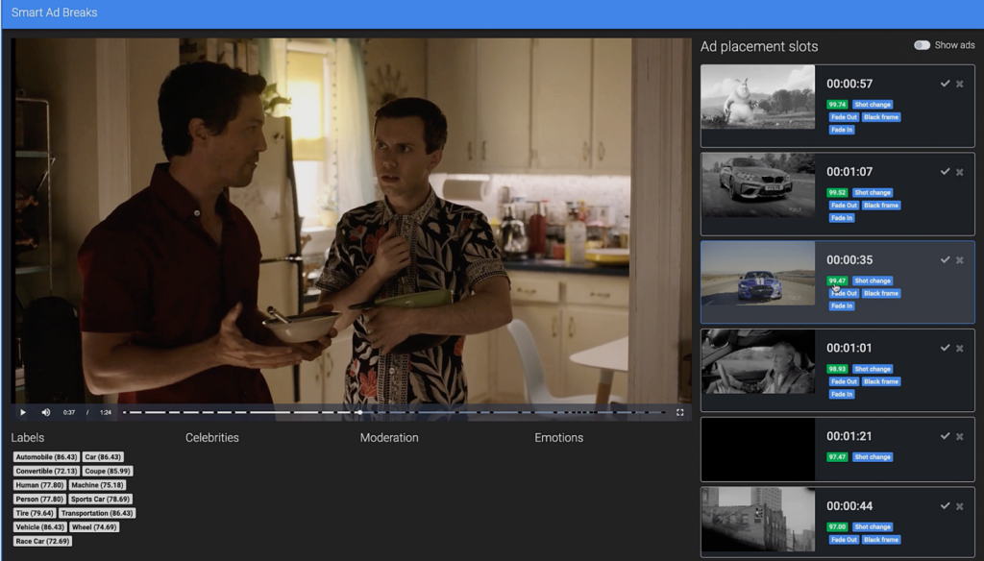Reject the 00:01:21 ad placement slot
The height and width of the screenshot is (561, 984).
coord(959,436)
